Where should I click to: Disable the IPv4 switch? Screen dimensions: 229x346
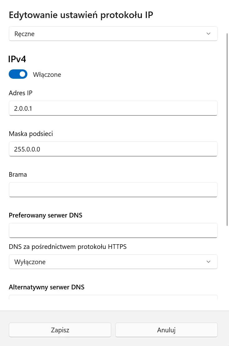18,74
